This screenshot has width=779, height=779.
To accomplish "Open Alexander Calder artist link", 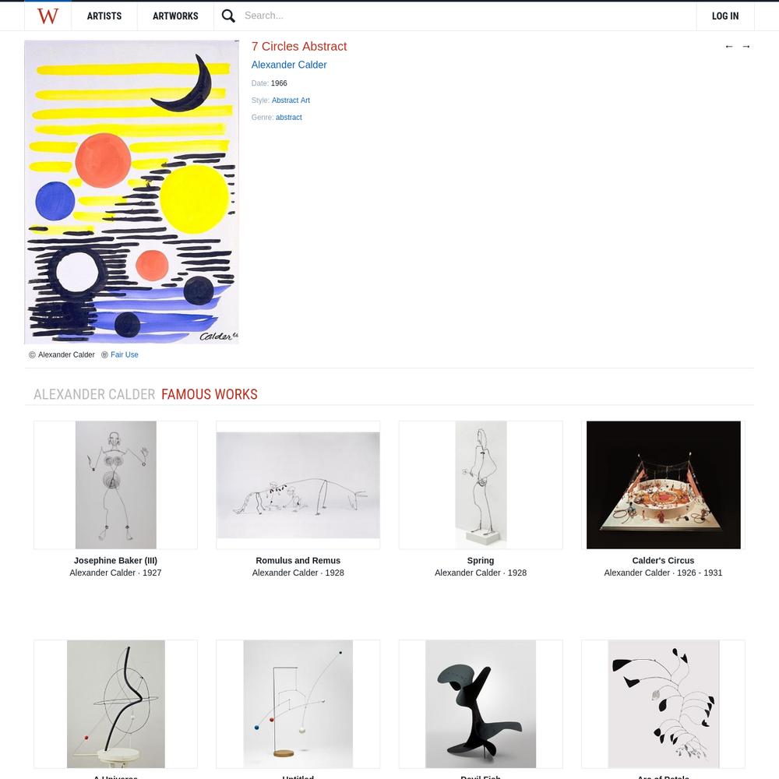I will 289,65.
